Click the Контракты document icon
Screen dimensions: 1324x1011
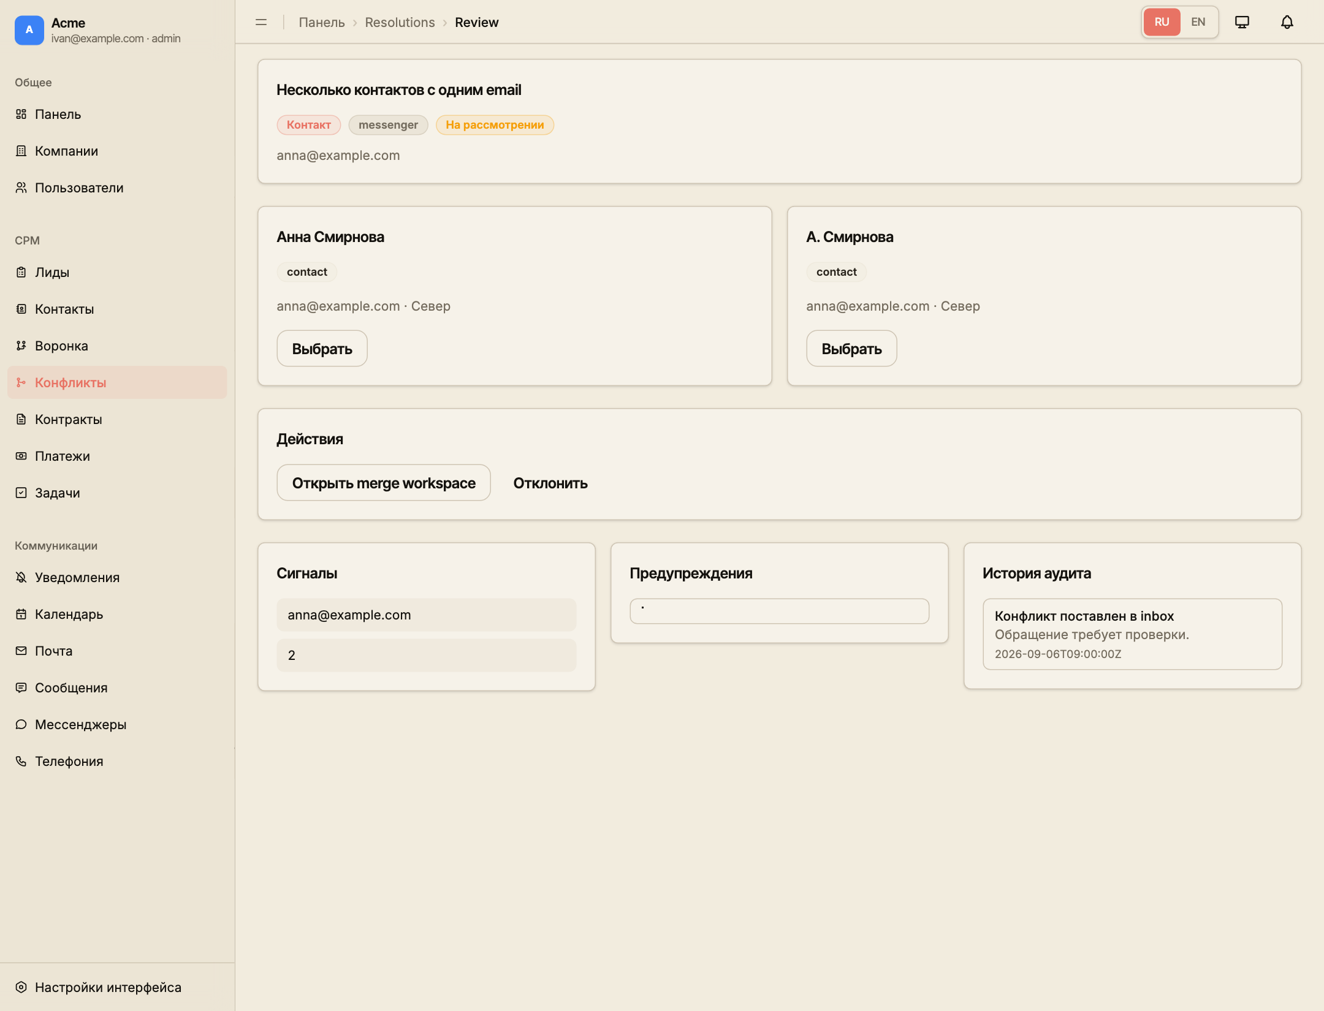pyautogui.click(x=21, y=419)
